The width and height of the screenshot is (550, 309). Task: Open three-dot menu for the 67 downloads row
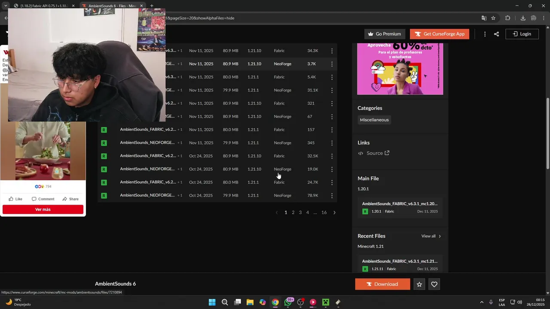pyautogui.click(x=332, y=116)
